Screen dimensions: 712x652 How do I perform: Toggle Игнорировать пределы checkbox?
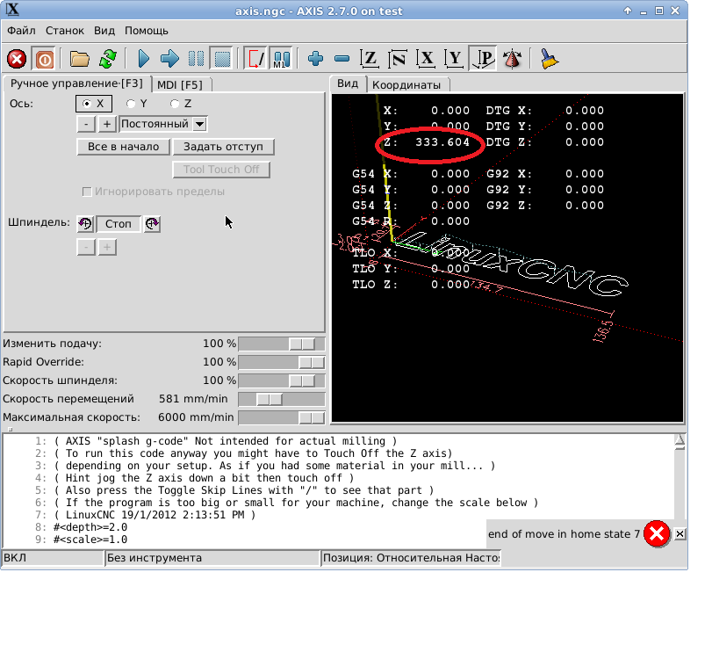click(87, 192)
